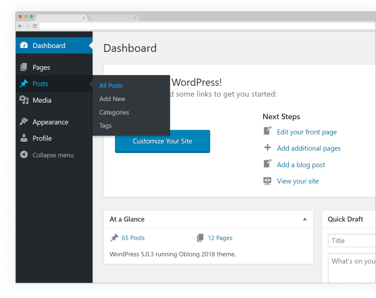Focus the Quick Draft Title field

pyautogui.click(x=352, y=240)
